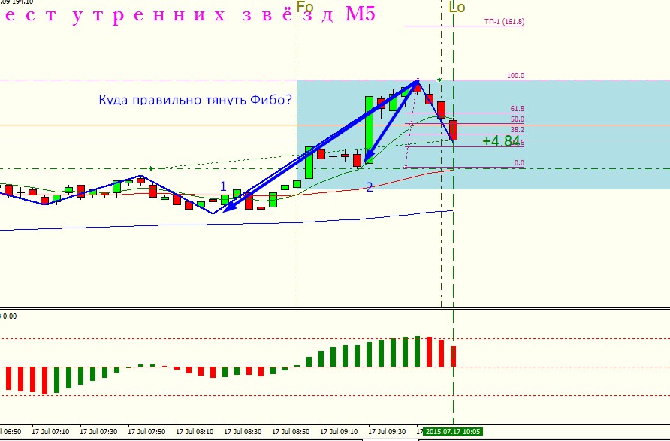
Task: Click the 17 Jul 08:10 time axis label
Action: [x=195, y=431]
